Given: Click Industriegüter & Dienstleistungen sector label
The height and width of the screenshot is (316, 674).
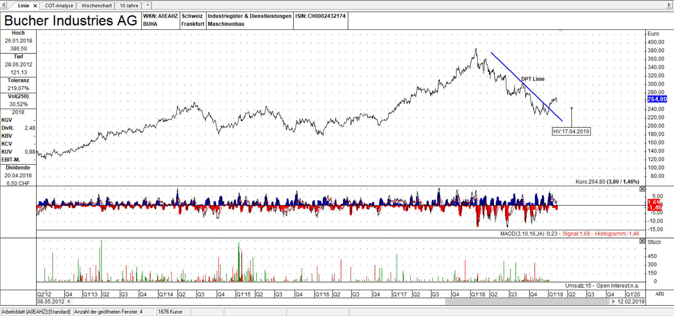Looking at the screenshot, I should (x=249, y=16).
